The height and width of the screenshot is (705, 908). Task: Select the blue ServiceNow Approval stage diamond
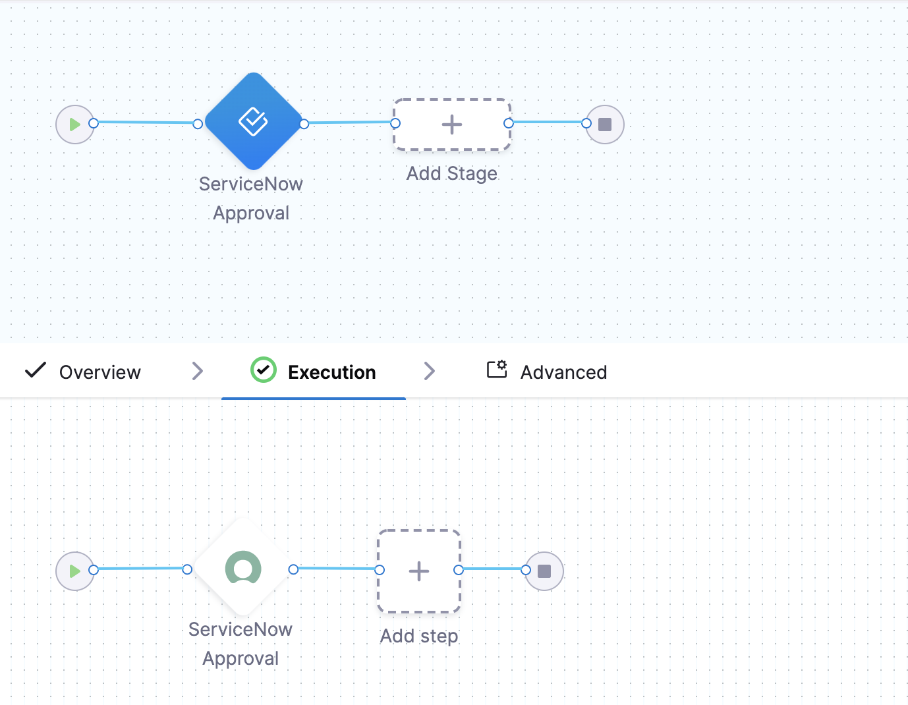click(x=254, y=121)
